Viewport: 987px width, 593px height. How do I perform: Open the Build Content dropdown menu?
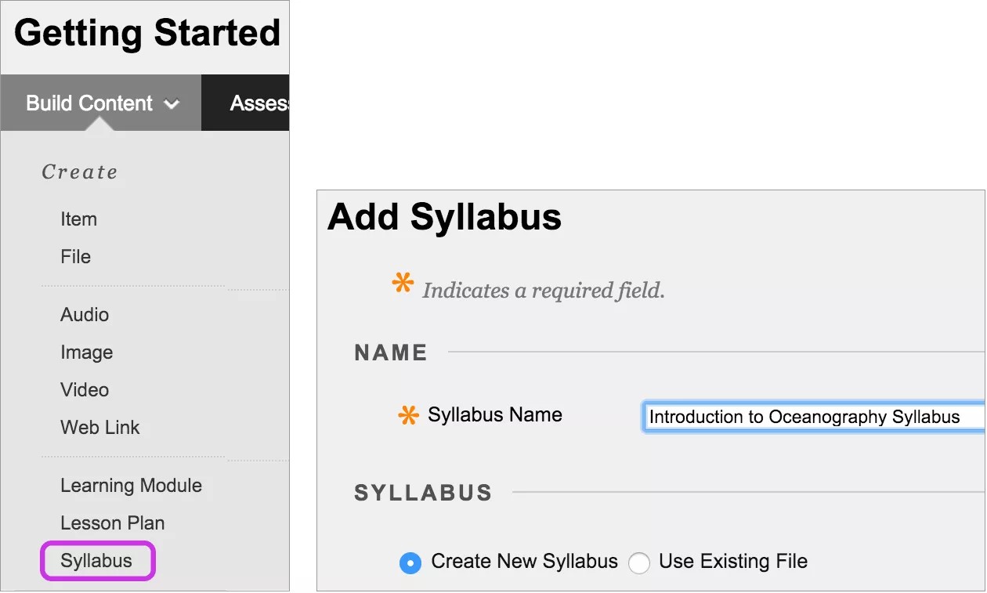(x=89, y=103)
